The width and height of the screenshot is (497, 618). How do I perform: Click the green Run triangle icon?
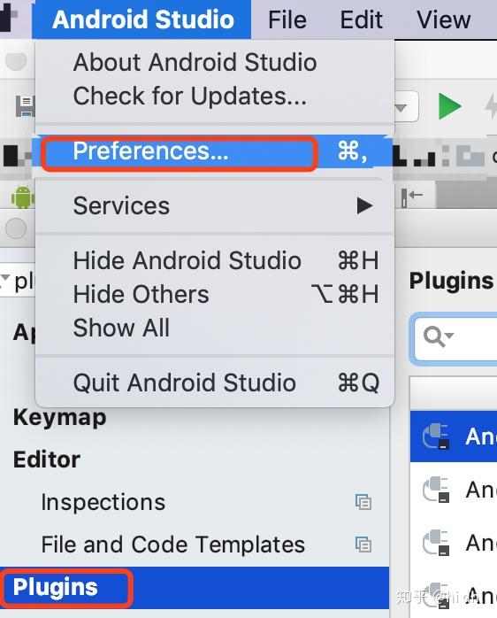(x=449, y=106)
